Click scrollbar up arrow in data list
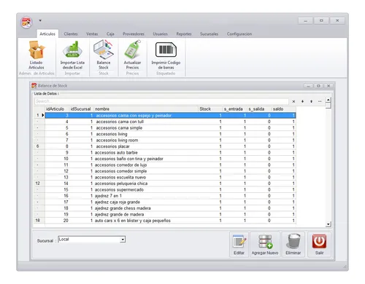The height and width of the screenshot is (284, 365). [x=328, y=100]
